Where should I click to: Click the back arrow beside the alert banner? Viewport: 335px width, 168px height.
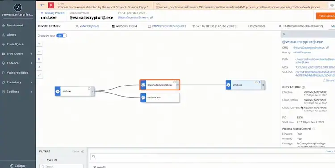pos(42,5)
